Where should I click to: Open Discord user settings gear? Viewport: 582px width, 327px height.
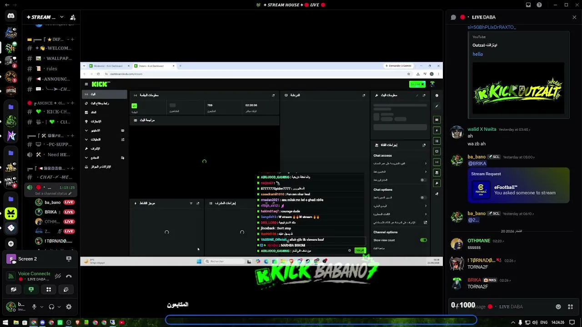pyautogui.click(x=69, y=307)
